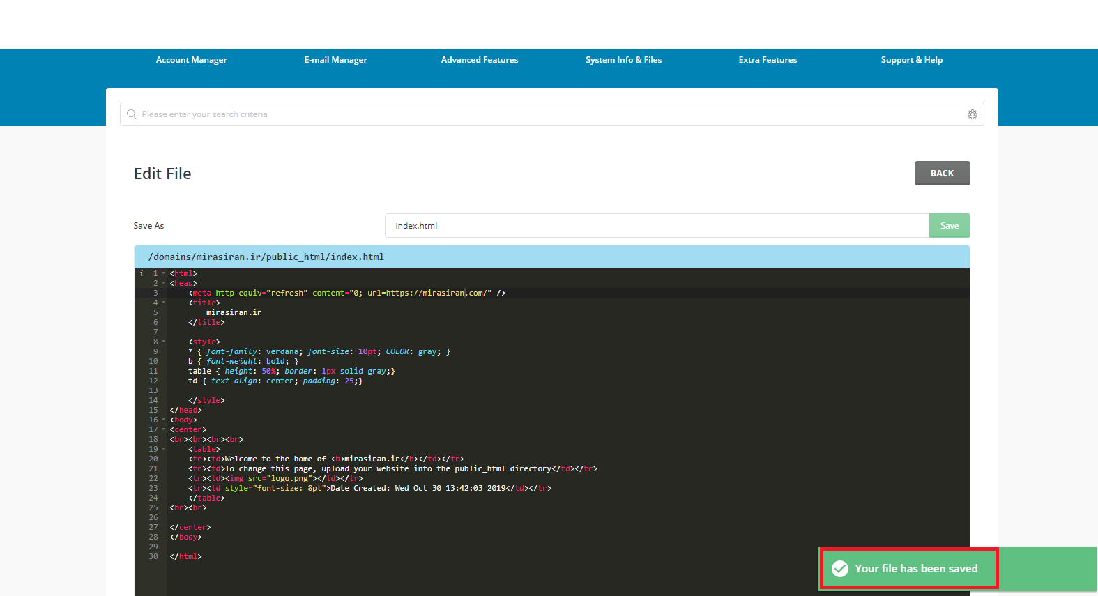
Task: Open the Account Manager menu
Action: pos(191,60)
